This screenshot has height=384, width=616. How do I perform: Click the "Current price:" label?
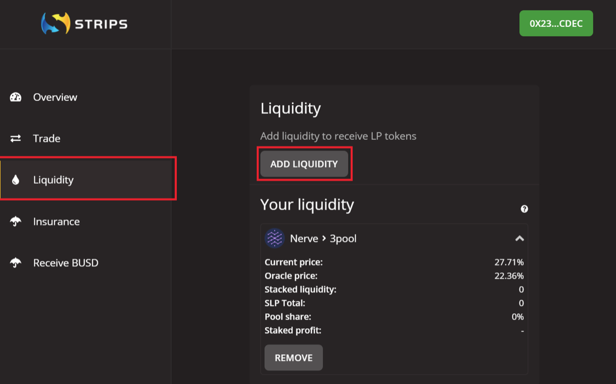pos(294,262)
